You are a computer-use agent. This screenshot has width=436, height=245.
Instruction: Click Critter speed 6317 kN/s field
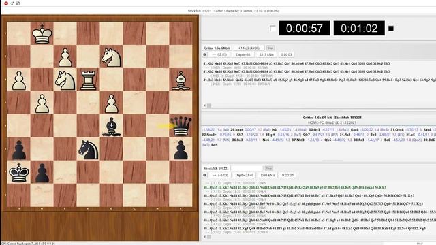266,54
